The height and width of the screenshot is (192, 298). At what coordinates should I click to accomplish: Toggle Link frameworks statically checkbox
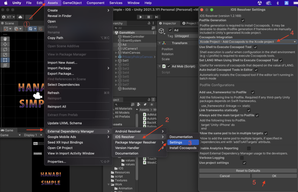[249, 110]
